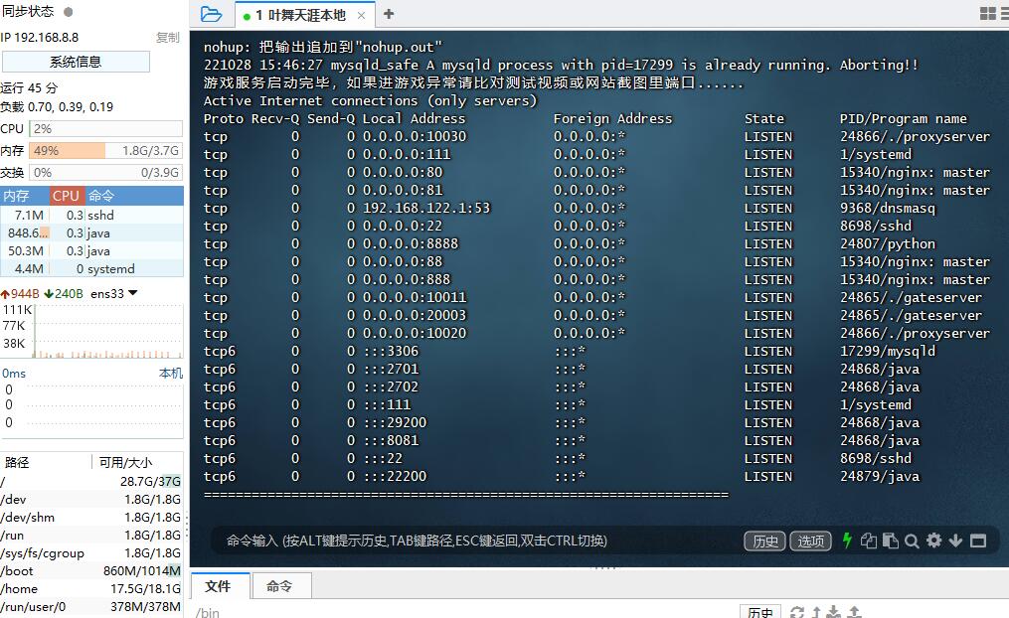Click the 本机 latency link
The width and height of the screenshot is (1009, 618).
coord(171,373)
